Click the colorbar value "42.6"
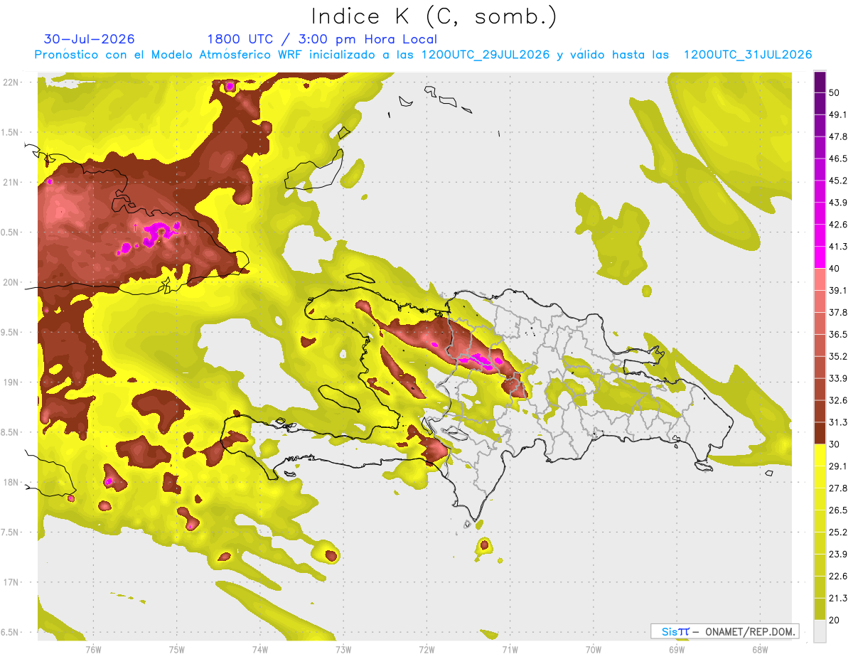 pyautogui.click(x=838, y=225)
